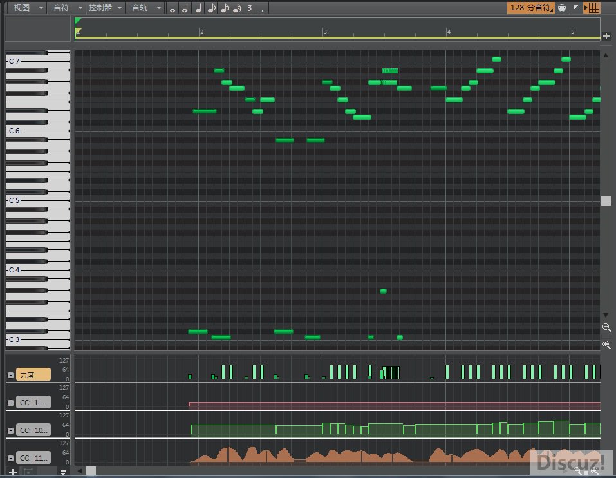Click the C7 piano key
The height and width of the screenshot is (478, 616).
click(38, 61)
